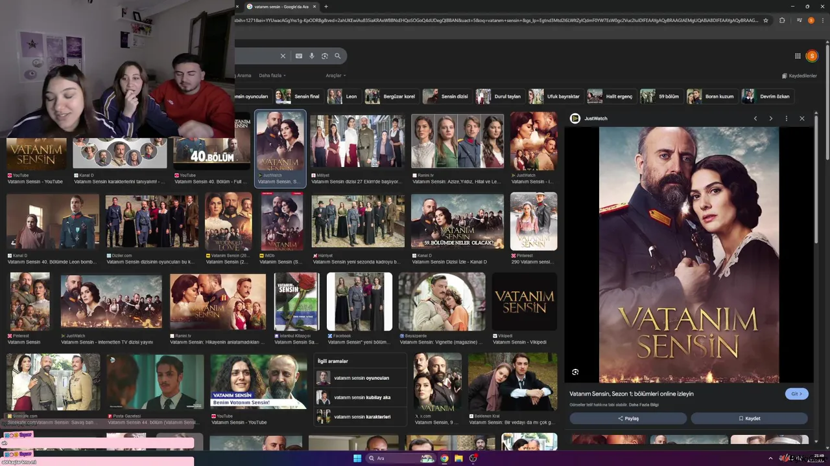Expand the Araçlar tools dropdown
Viewport: 830px width, 466px height.
pos(335,76)
